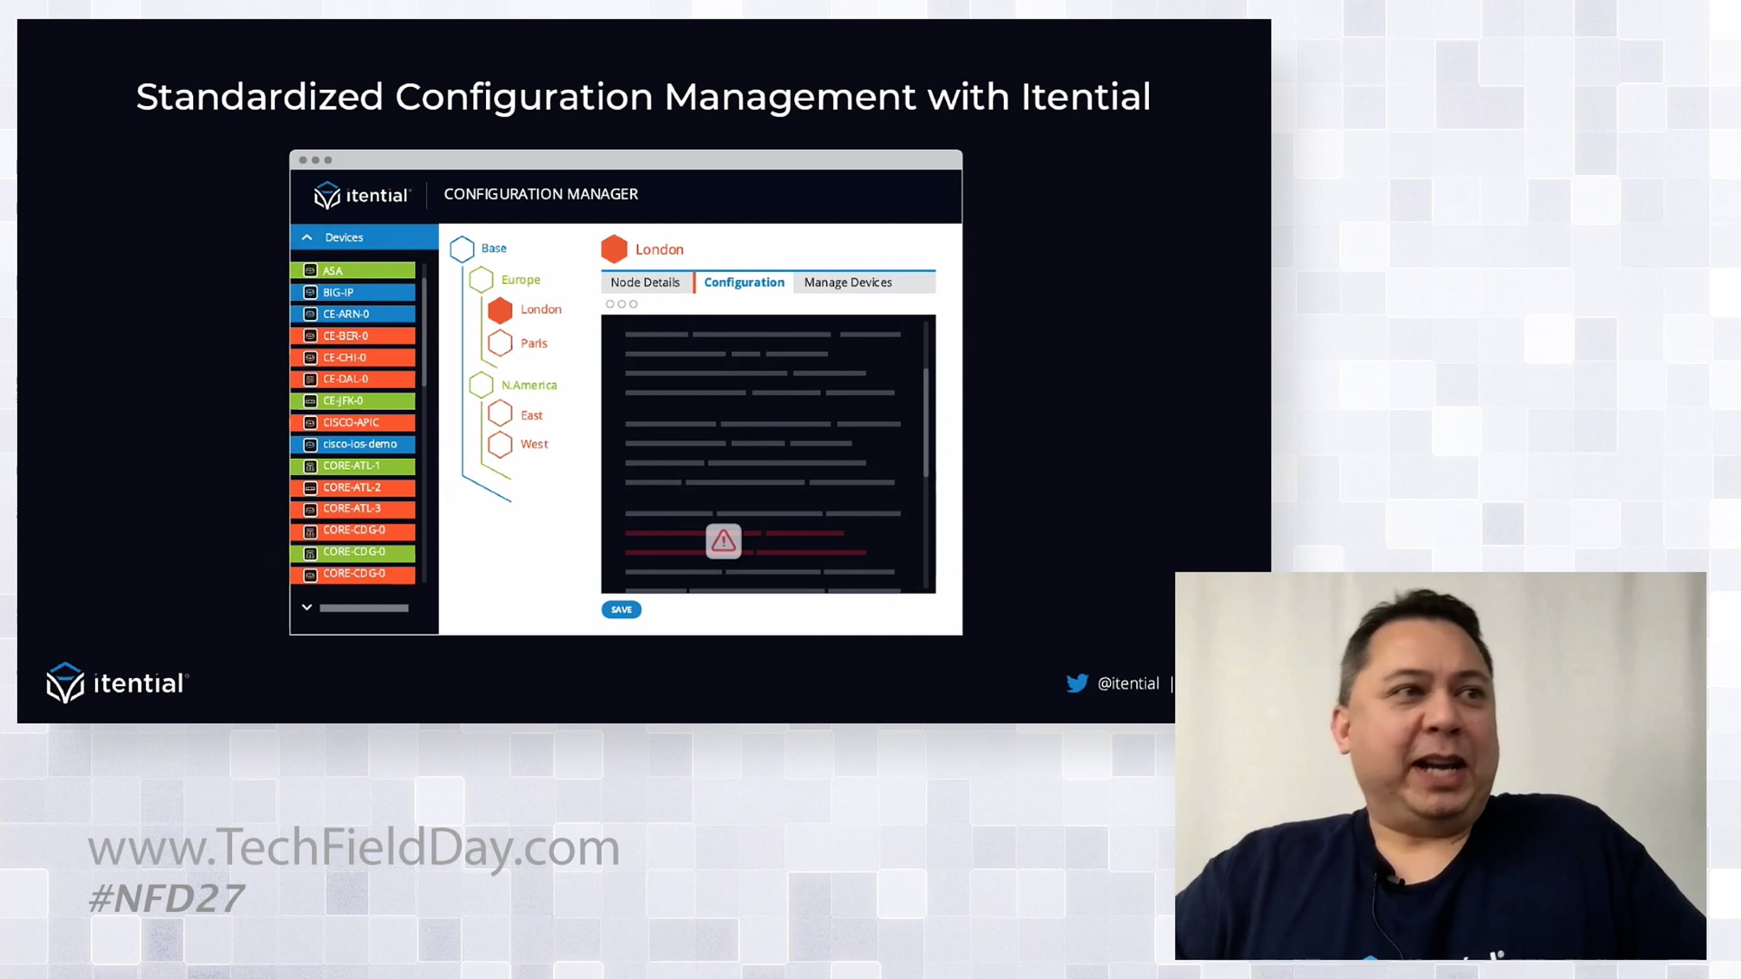Click the "CE-ARN-0" device name
This screenshot has width=1741, height=979.
[x=346, y=315]
